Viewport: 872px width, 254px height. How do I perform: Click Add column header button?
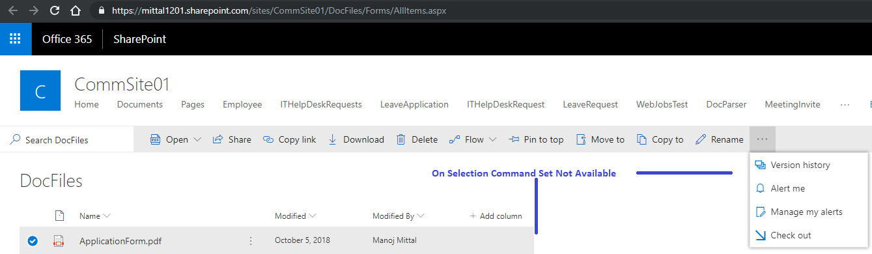496,216
